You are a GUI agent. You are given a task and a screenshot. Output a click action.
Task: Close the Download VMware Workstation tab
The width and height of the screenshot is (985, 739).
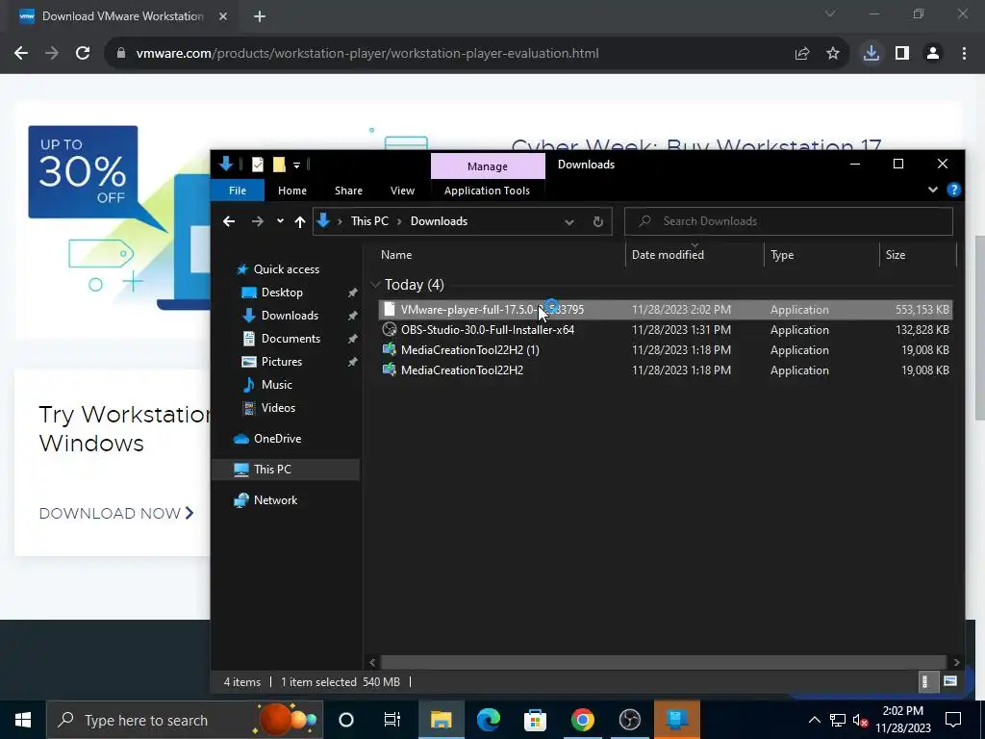(223, 16)
